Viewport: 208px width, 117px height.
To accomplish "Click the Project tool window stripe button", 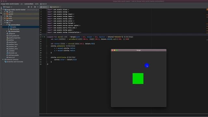I will pyautogui.click(x=1, y=10).
